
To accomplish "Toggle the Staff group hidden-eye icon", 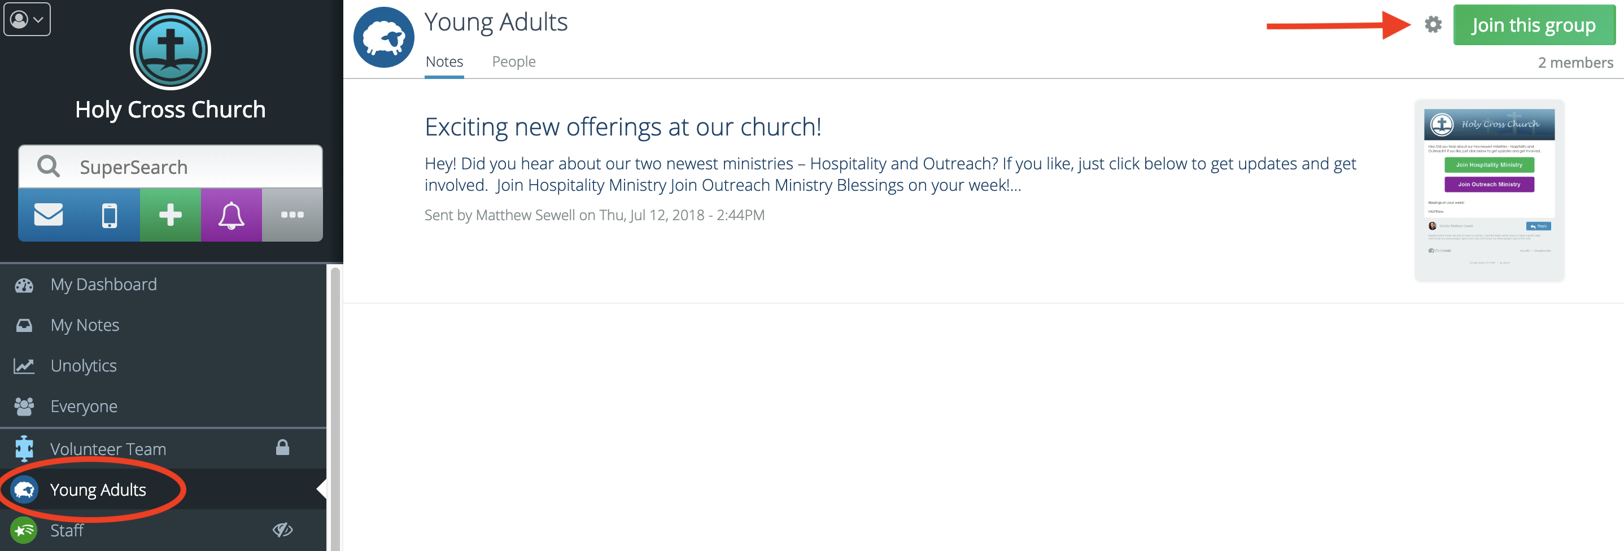I will [282, 530].
